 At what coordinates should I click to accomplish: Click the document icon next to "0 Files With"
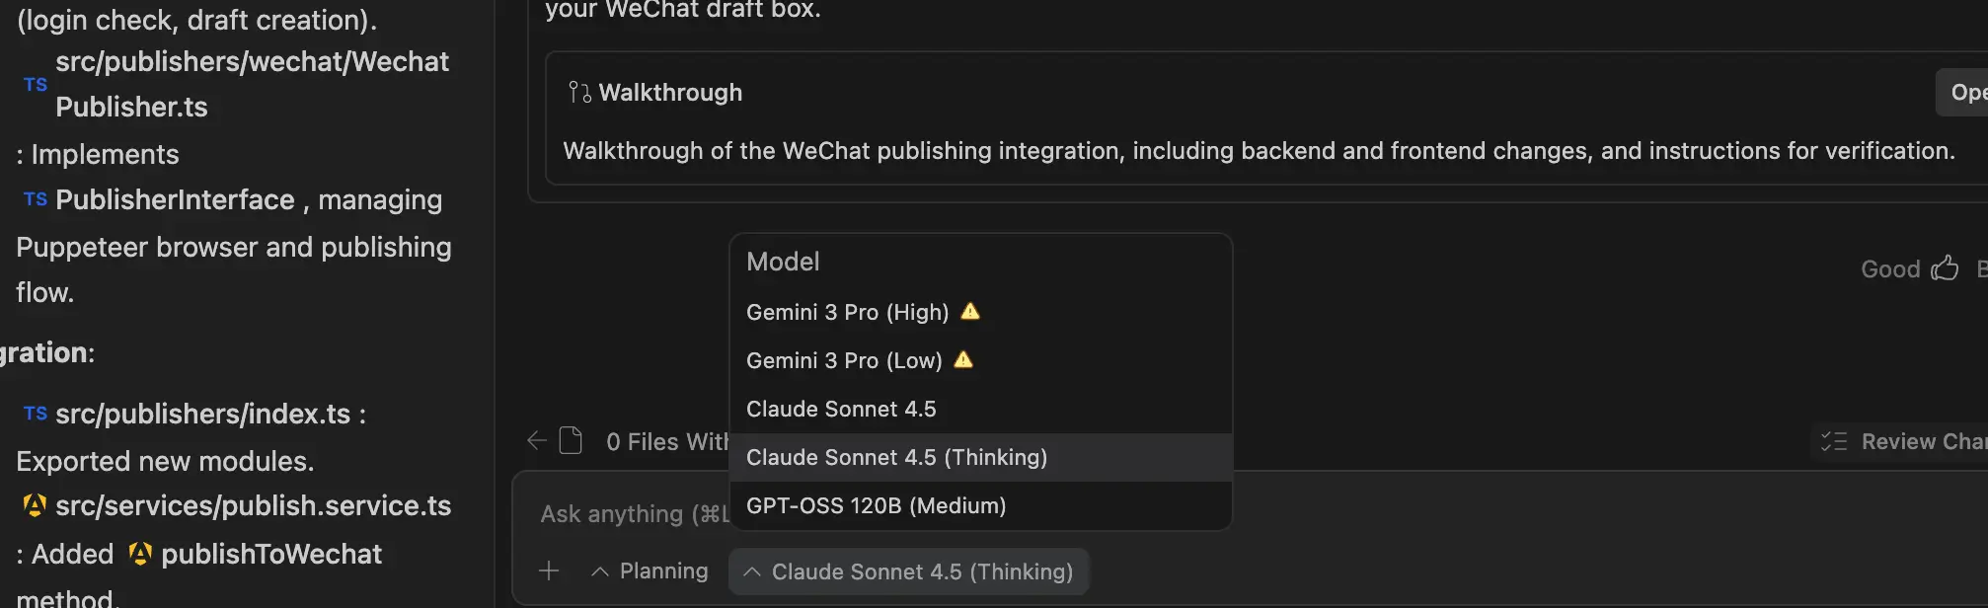click(571, 440)
